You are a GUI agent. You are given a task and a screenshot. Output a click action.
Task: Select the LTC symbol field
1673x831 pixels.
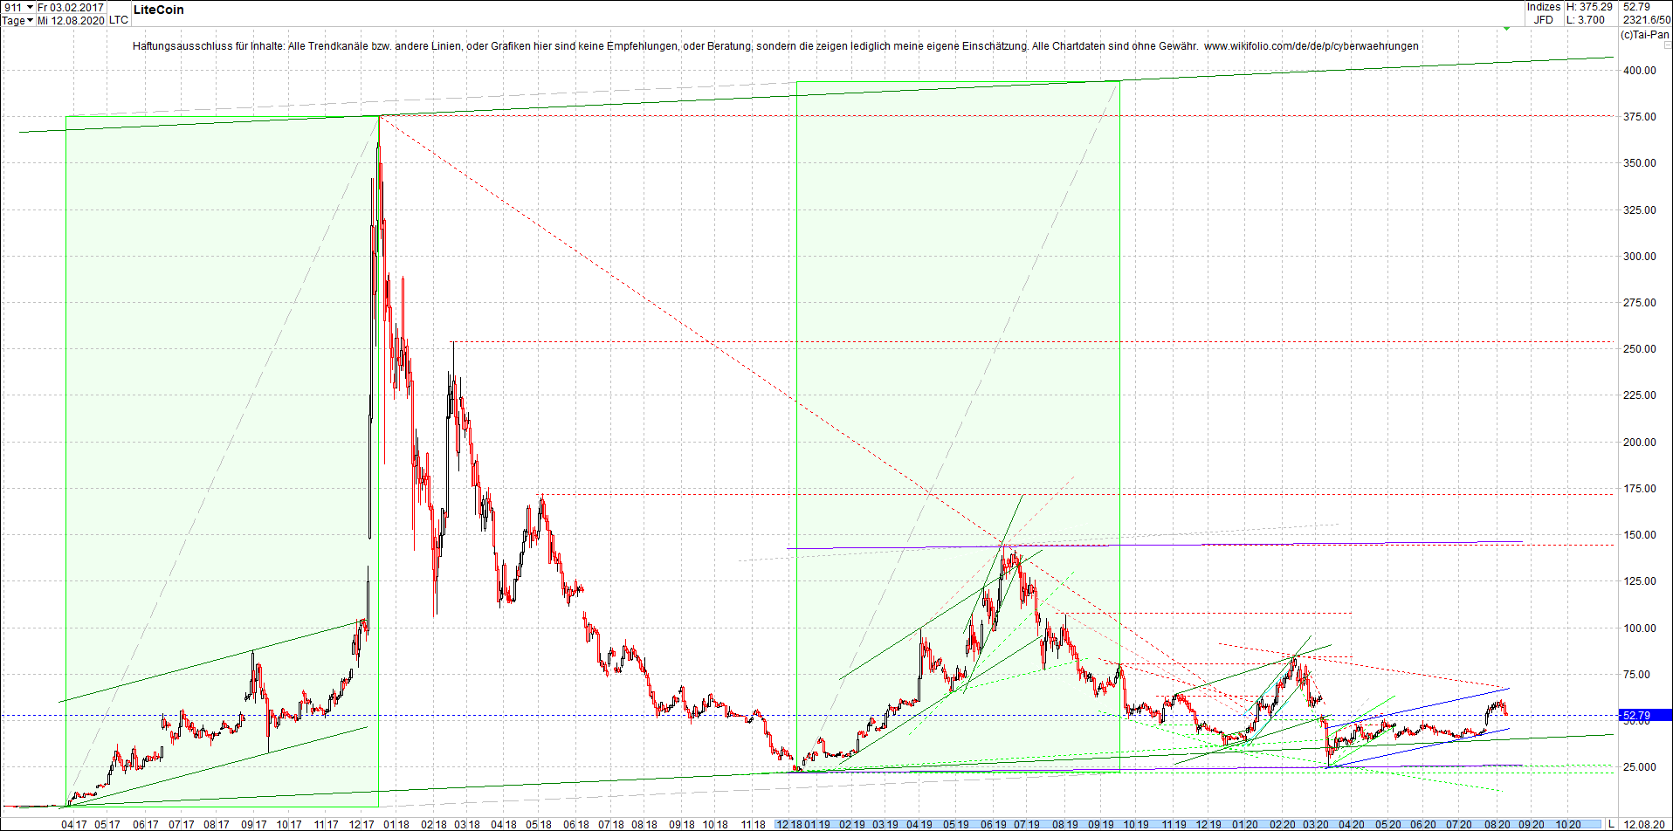117,21
